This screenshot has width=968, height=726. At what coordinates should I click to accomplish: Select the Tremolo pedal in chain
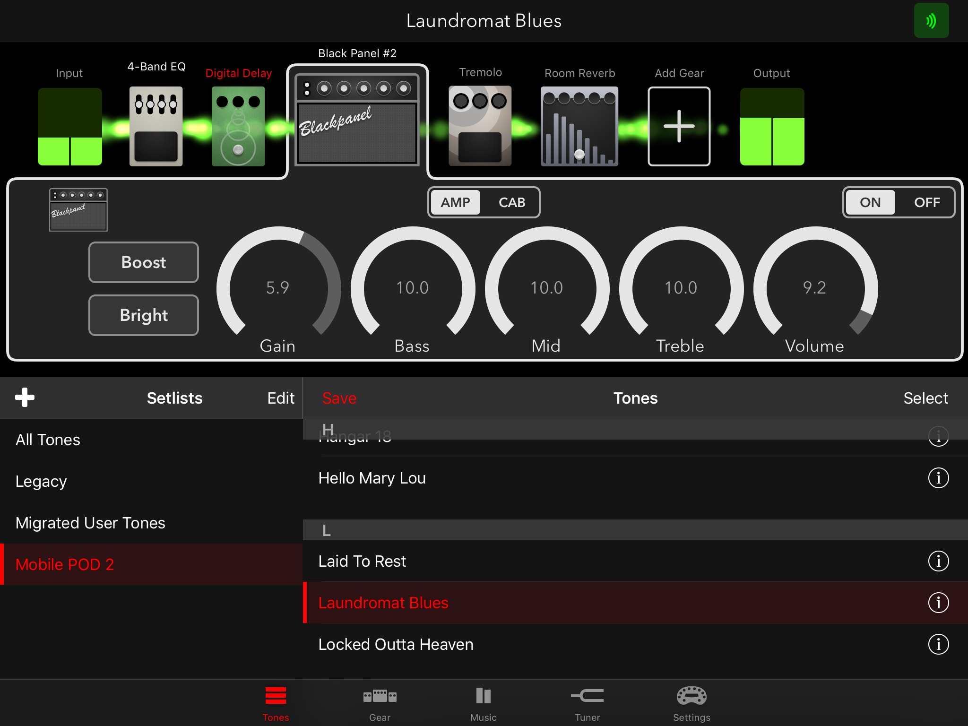(x=480, y=126)
